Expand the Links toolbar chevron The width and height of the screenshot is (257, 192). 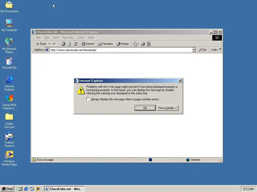(x=220, y=49)
